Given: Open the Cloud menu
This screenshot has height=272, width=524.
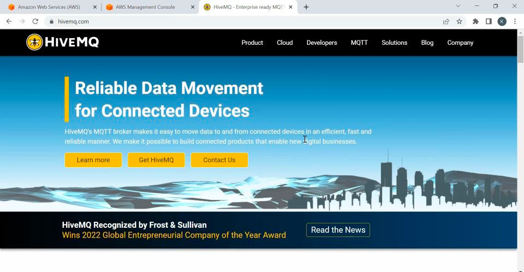Looking at the screenshot, I should [285, 43].
